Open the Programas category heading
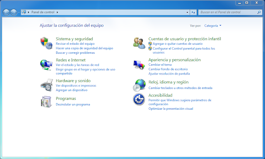This screenshot has width=265, height=159. (x=66, y=99)
